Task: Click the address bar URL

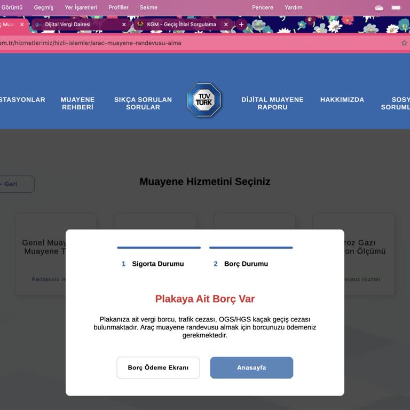Action: coord(90,43)
